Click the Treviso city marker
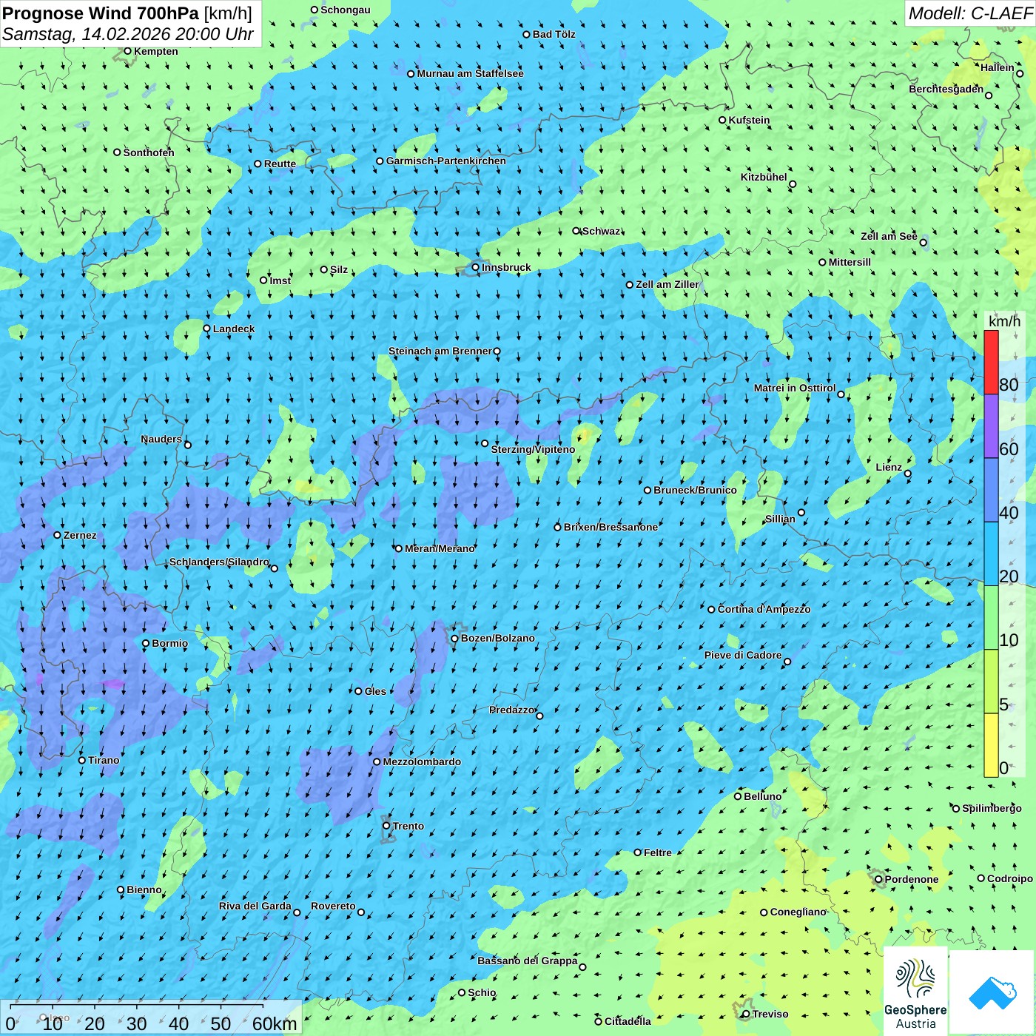This screenshot has width=1036, height=1036. (x=746, y=1014)
